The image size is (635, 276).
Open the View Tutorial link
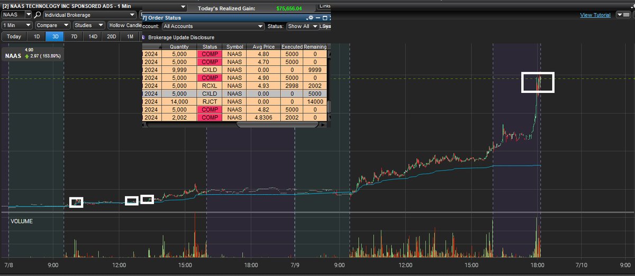[595, 15]
